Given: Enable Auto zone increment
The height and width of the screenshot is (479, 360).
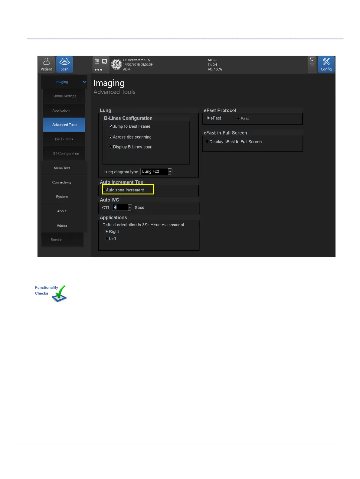Looking at the screenshot, I should (104, 190).
